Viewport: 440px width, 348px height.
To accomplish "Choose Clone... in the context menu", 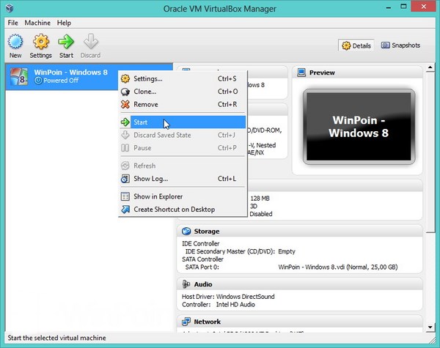I will tap(183, 92).
